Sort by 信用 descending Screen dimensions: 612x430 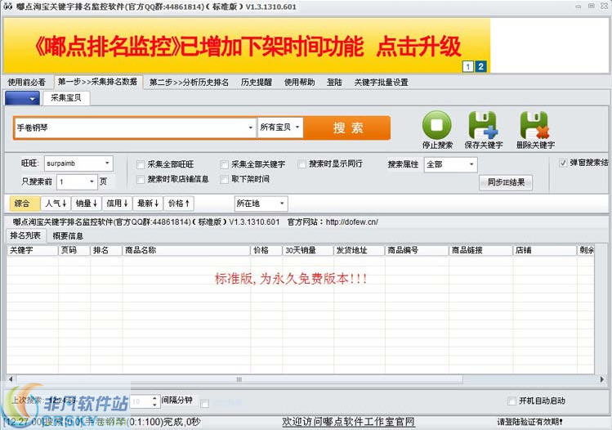(x=117, y=204)
